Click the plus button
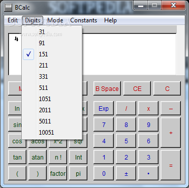 point(171,133)
